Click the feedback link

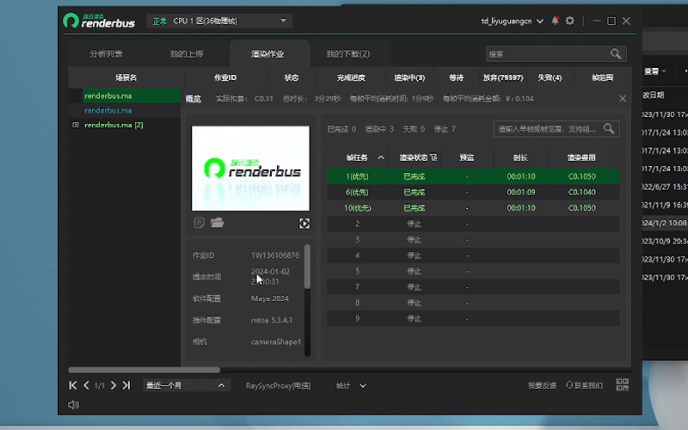click(542, 385)
